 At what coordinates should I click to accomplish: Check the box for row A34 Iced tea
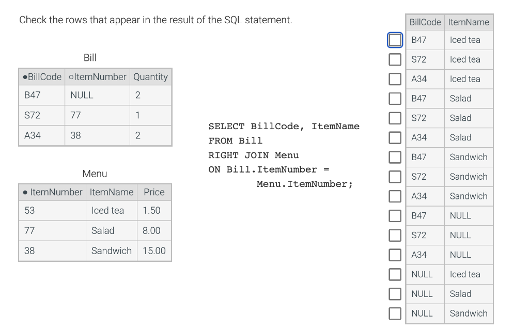click(x=395, y=79)
